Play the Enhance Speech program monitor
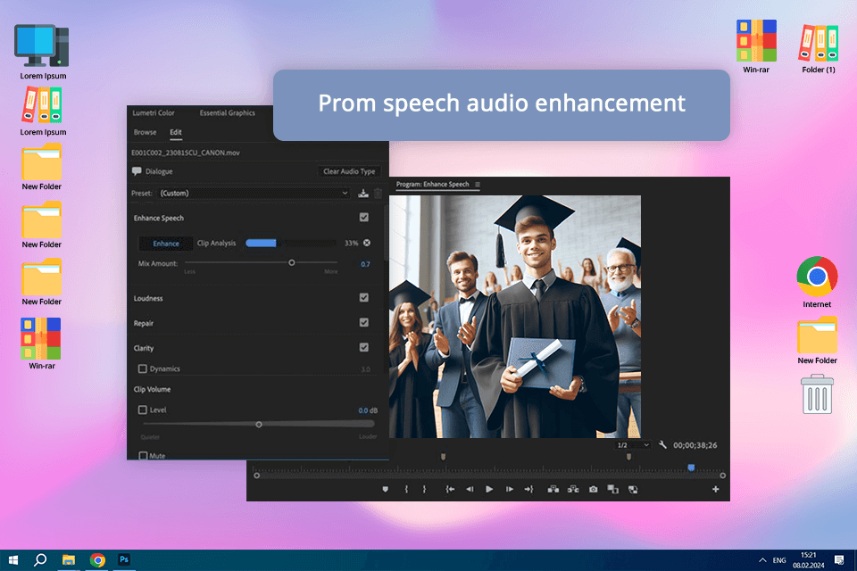This screenshot has width=857, height=571. point(489,490)
